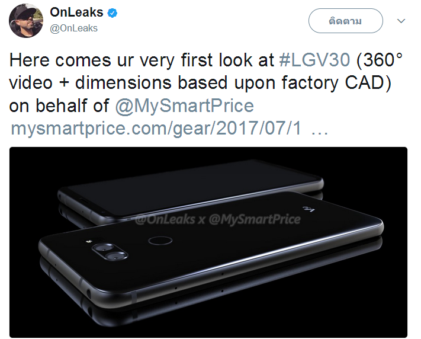Open the mysmartprice.com/gear article link

[156, 129]
